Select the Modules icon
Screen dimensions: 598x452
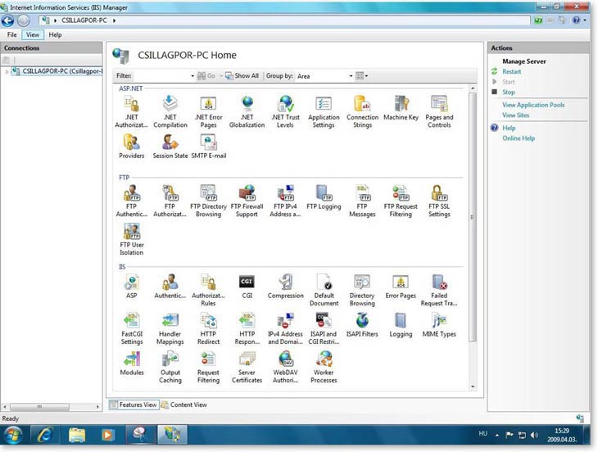click(x=132, y=364)
